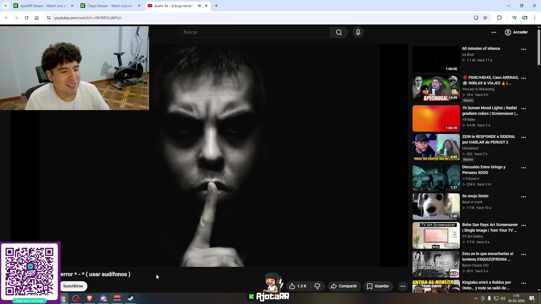
Task: Open Chrome three-dot menu
Action: point(535,18)
